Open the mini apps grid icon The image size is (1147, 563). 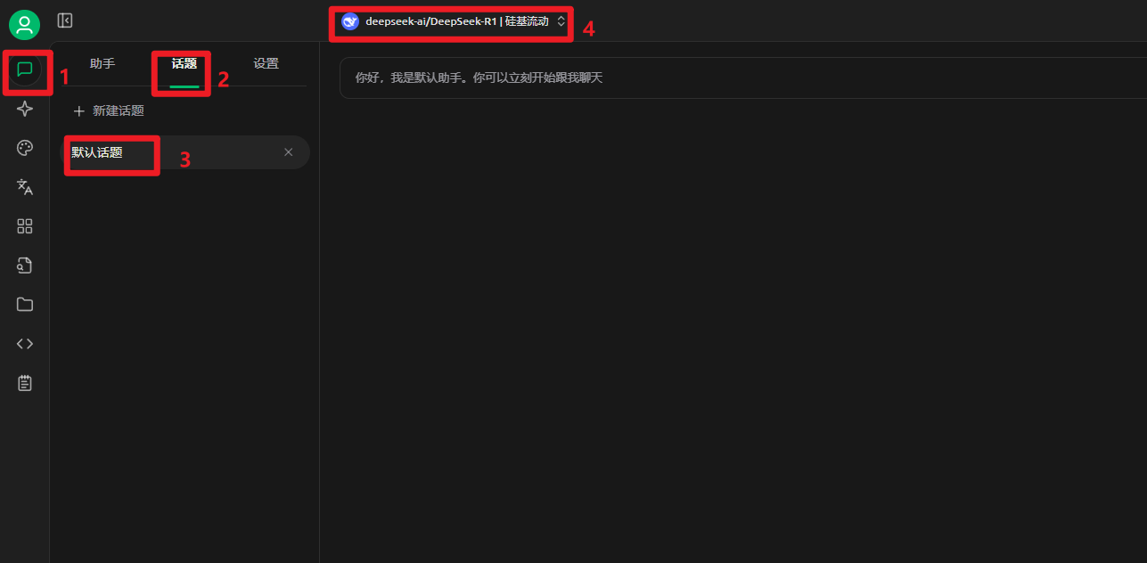[x=25, y=226]
